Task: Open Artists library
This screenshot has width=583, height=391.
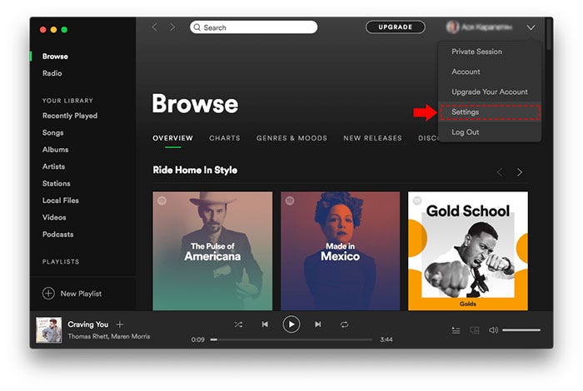Action: coord(53,166)
